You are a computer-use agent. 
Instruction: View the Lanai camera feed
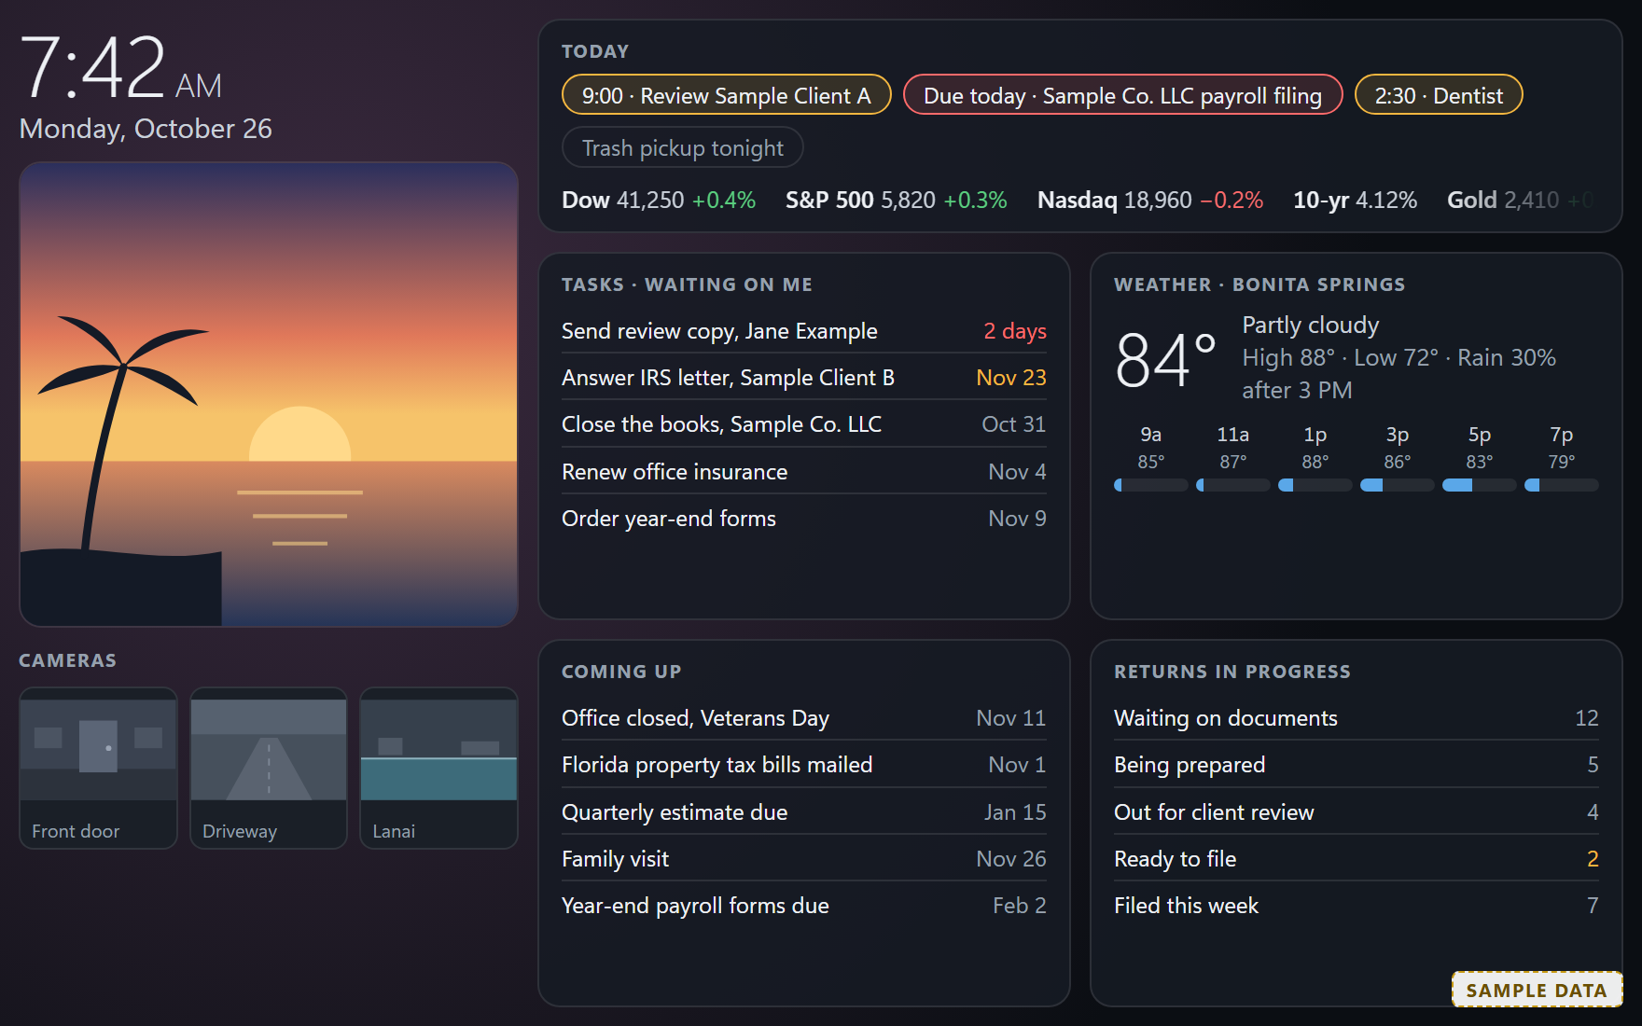(438, 769)
